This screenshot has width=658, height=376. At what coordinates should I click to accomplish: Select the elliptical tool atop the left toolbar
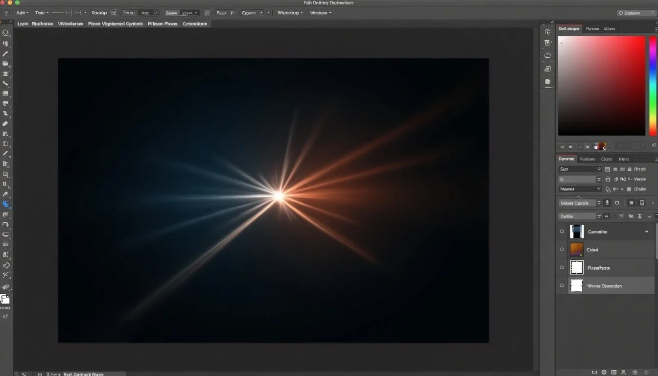tap(6, 33)
